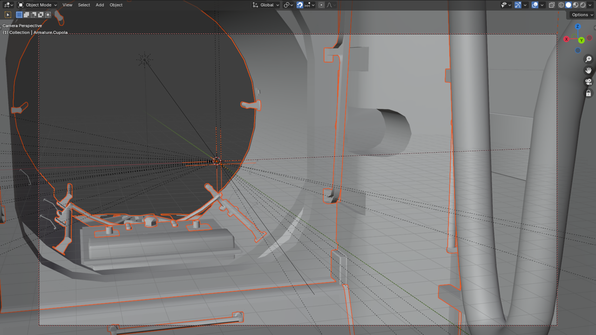
Task: Switch to rendered viewport shading
Action: click(x=582, y=5)
